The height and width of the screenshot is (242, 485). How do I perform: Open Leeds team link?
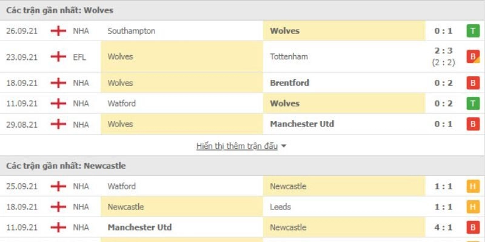281,207
